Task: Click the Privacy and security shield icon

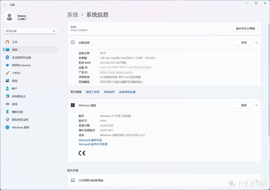Action: coord(7,120)
